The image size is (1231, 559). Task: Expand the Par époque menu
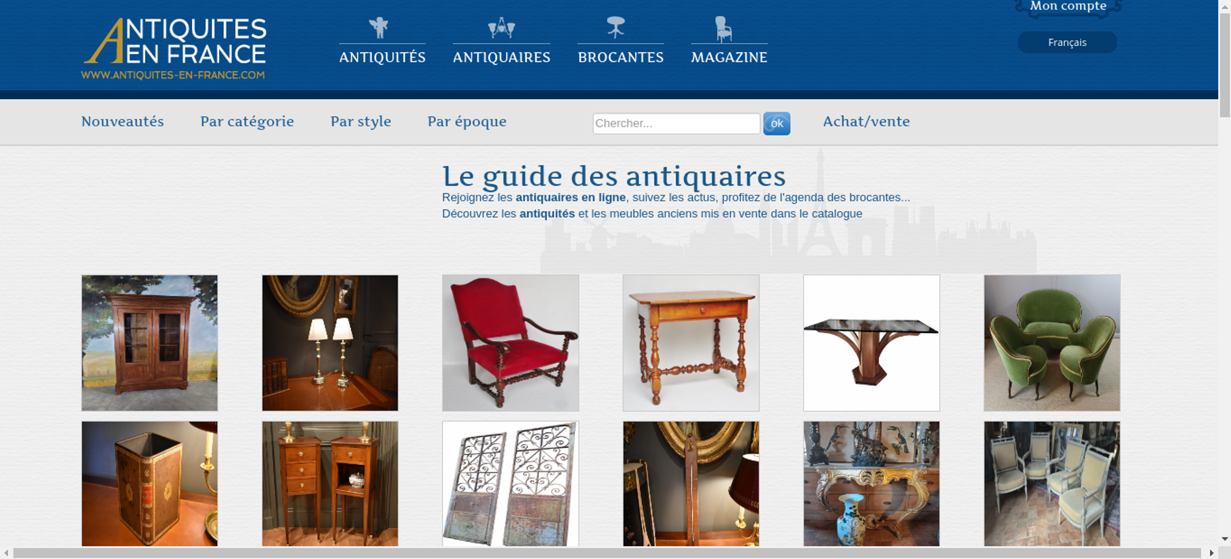[x=467, y=122]
